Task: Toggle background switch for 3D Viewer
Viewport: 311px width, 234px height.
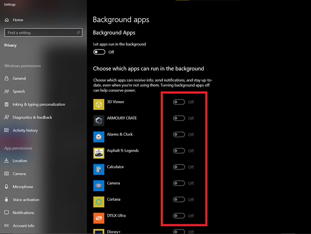Action: click(179, 102)
